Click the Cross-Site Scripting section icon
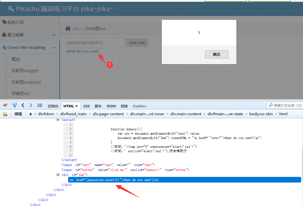 (x=4, y=47)
